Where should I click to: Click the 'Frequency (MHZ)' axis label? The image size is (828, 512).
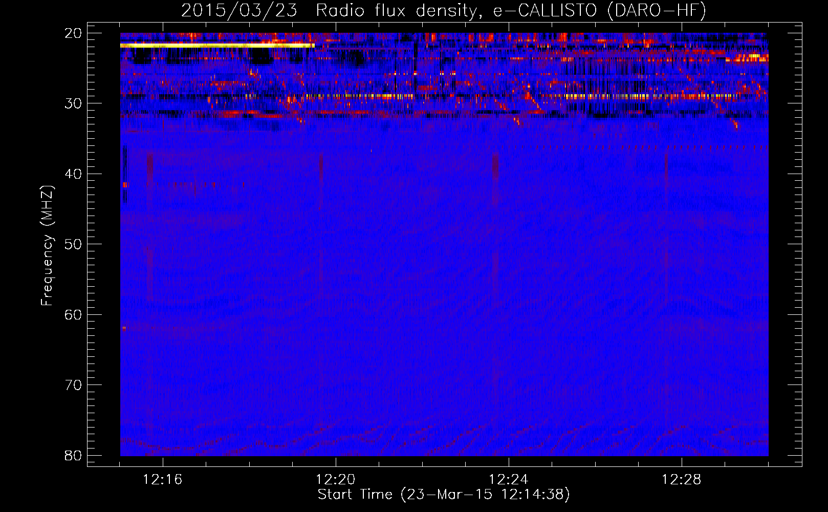(47, 246)
